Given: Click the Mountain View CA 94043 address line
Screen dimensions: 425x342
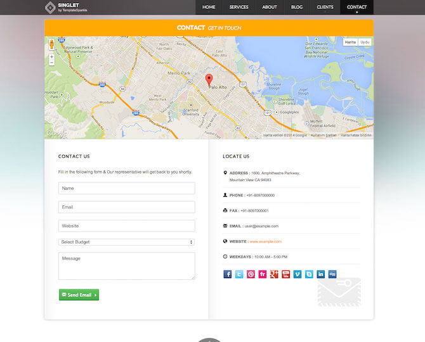Looking at the screenshot, I should pyautogui.click(x=250, y=180).
